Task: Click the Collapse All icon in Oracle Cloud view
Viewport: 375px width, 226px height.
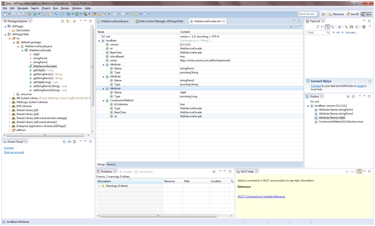Action: pyautogui.click(x=64, y=142)
